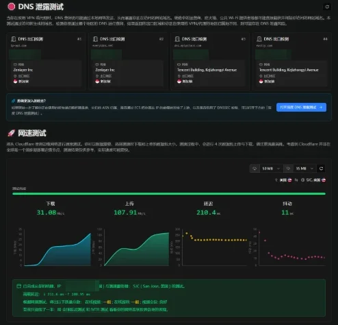Click 'Zenlayer Inc' in DNS card #1
This screenshot has height=325, width=338.
pos(23,70)
